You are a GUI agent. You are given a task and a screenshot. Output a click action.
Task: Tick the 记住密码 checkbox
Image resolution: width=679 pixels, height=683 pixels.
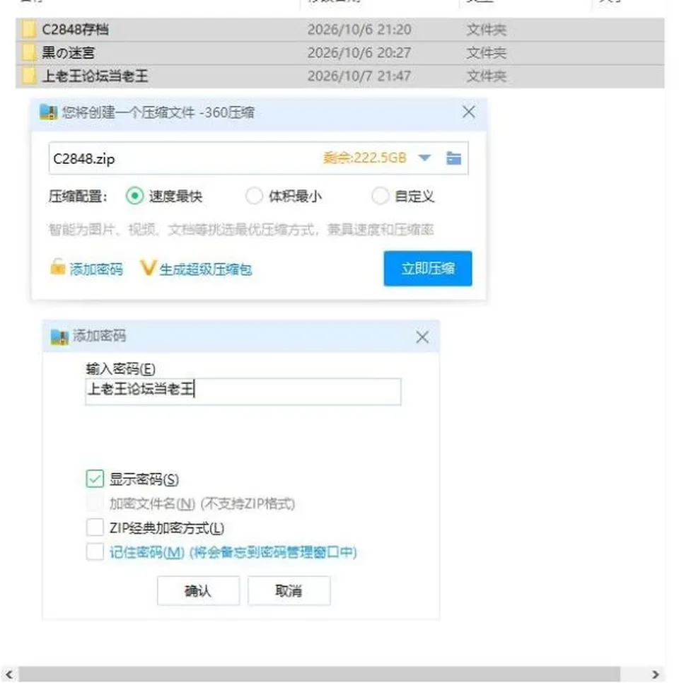point(95,552)
